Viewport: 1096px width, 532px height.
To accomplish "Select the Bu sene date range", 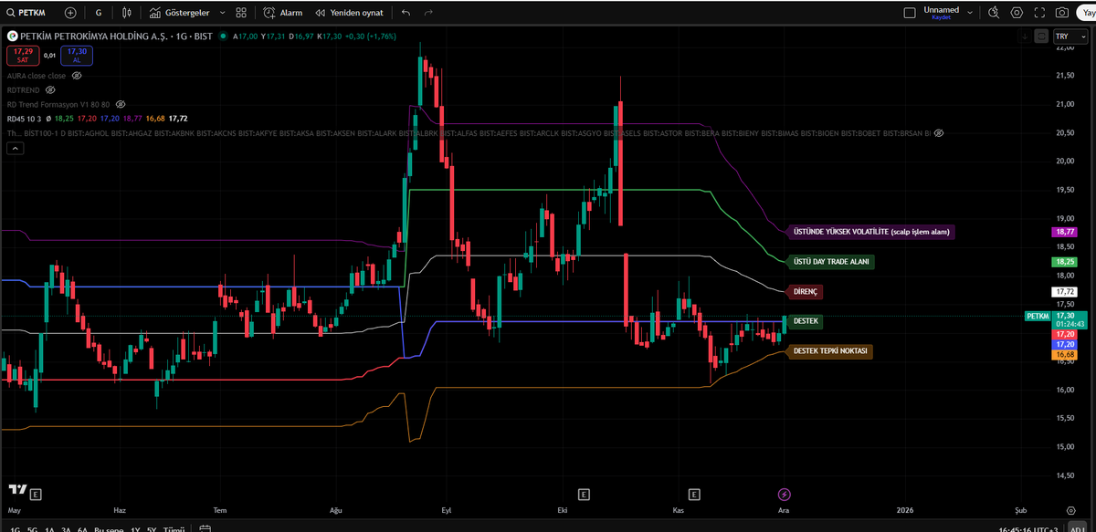I will (x=111, y=528).
